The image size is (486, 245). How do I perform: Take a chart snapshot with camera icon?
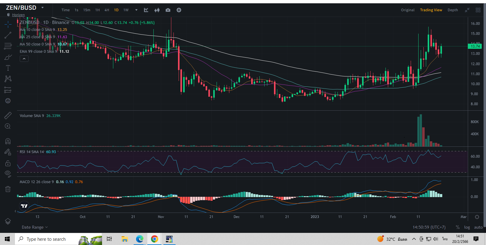coord(168,10)
